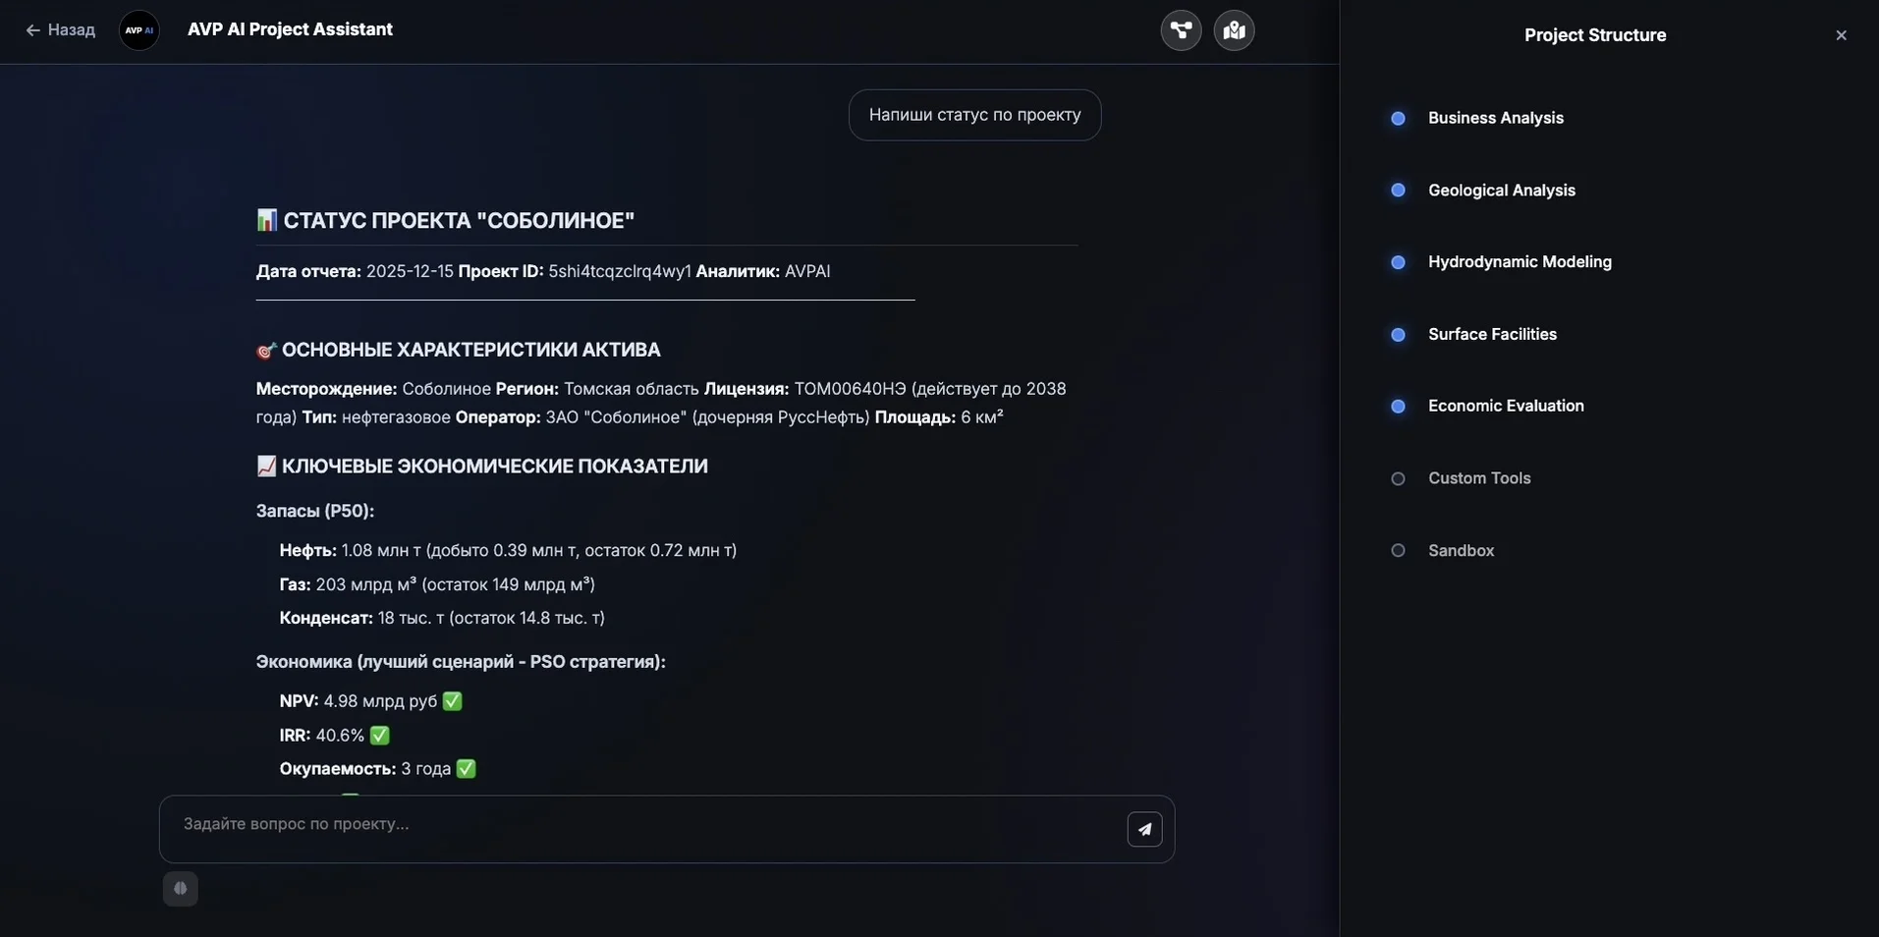Expand the Surface Facilities section
The image size is (1879, 937).
pos(1492,335)
